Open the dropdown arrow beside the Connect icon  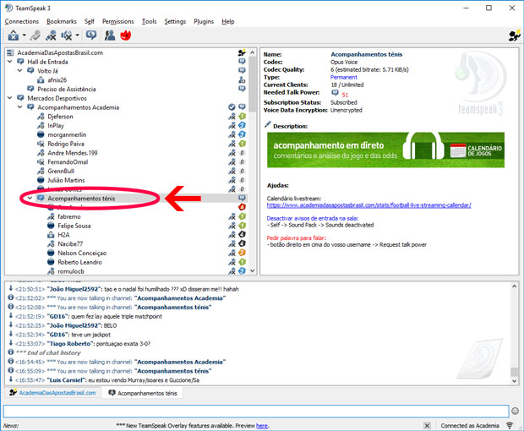[x=24, y=35]
